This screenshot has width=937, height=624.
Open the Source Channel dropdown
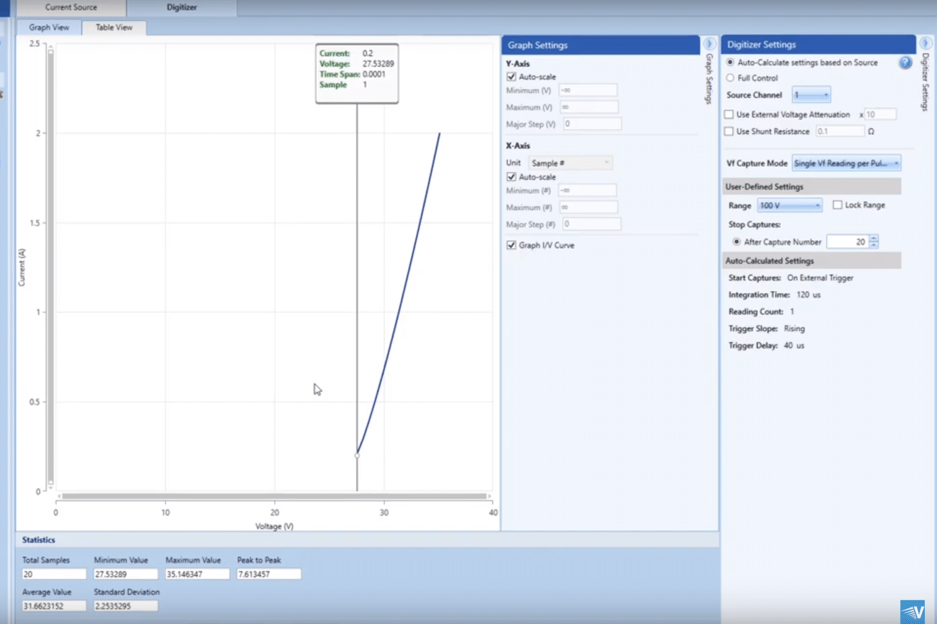[x=811, y=94]
